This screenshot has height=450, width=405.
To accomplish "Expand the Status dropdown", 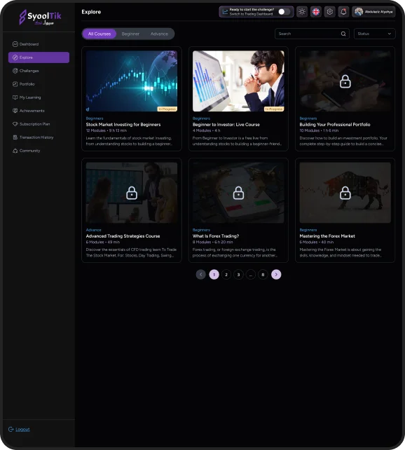I will 375,34.
